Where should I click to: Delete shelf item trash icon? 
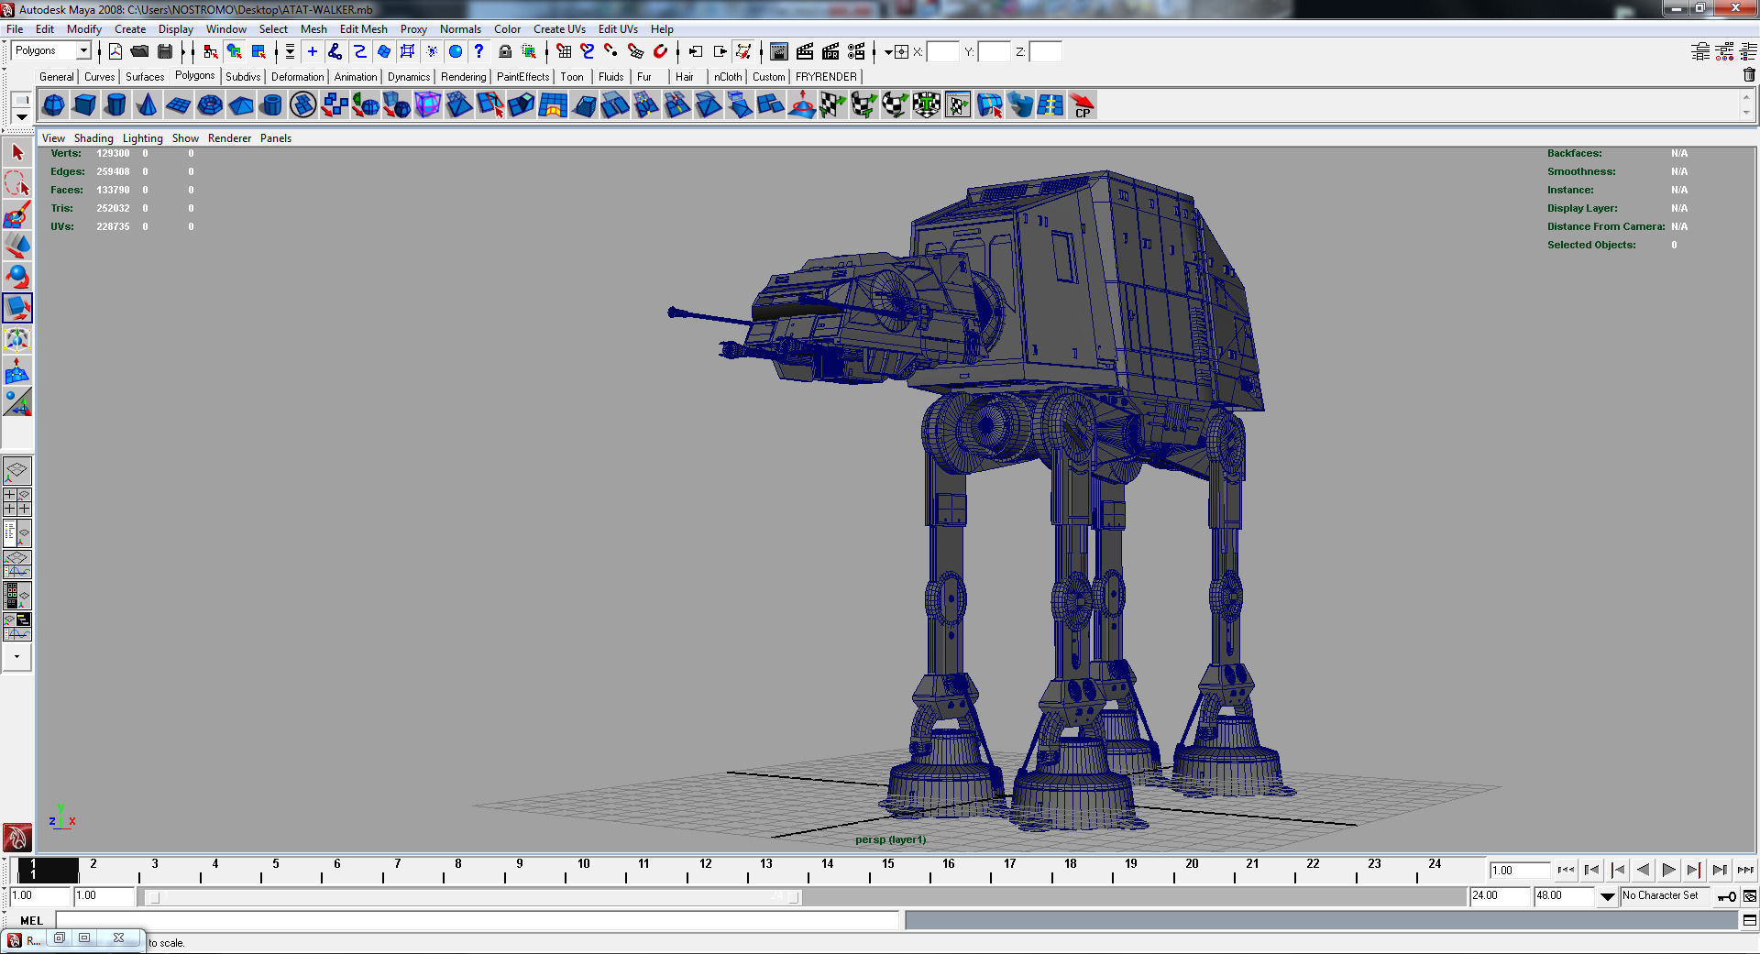pos(1749,75)
